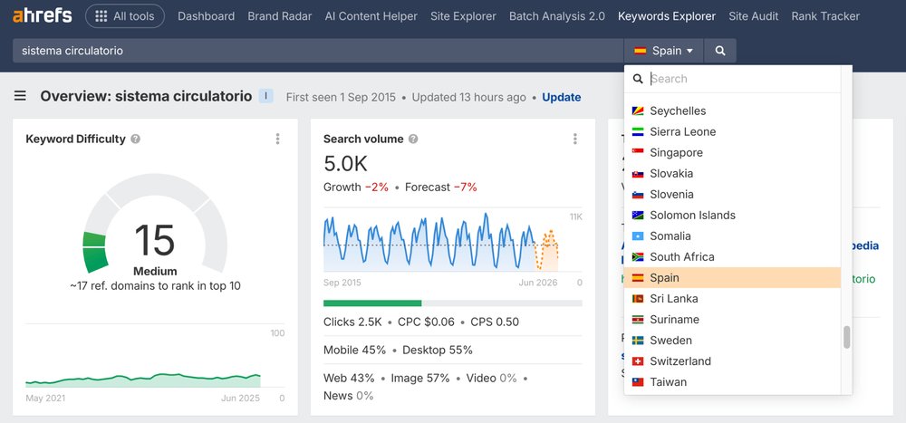Image resolution: width=906 pixels, height=423 pixels.
Task: Click the Web 43% stat
Action: [349, 379]
